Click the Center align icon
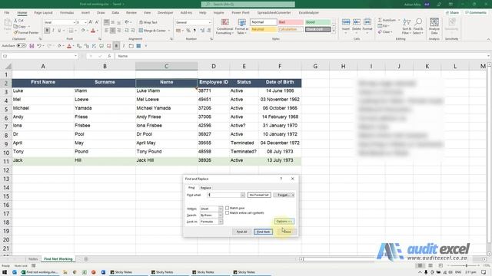Screen dimensions: 492x276 (x=113, y=31)
